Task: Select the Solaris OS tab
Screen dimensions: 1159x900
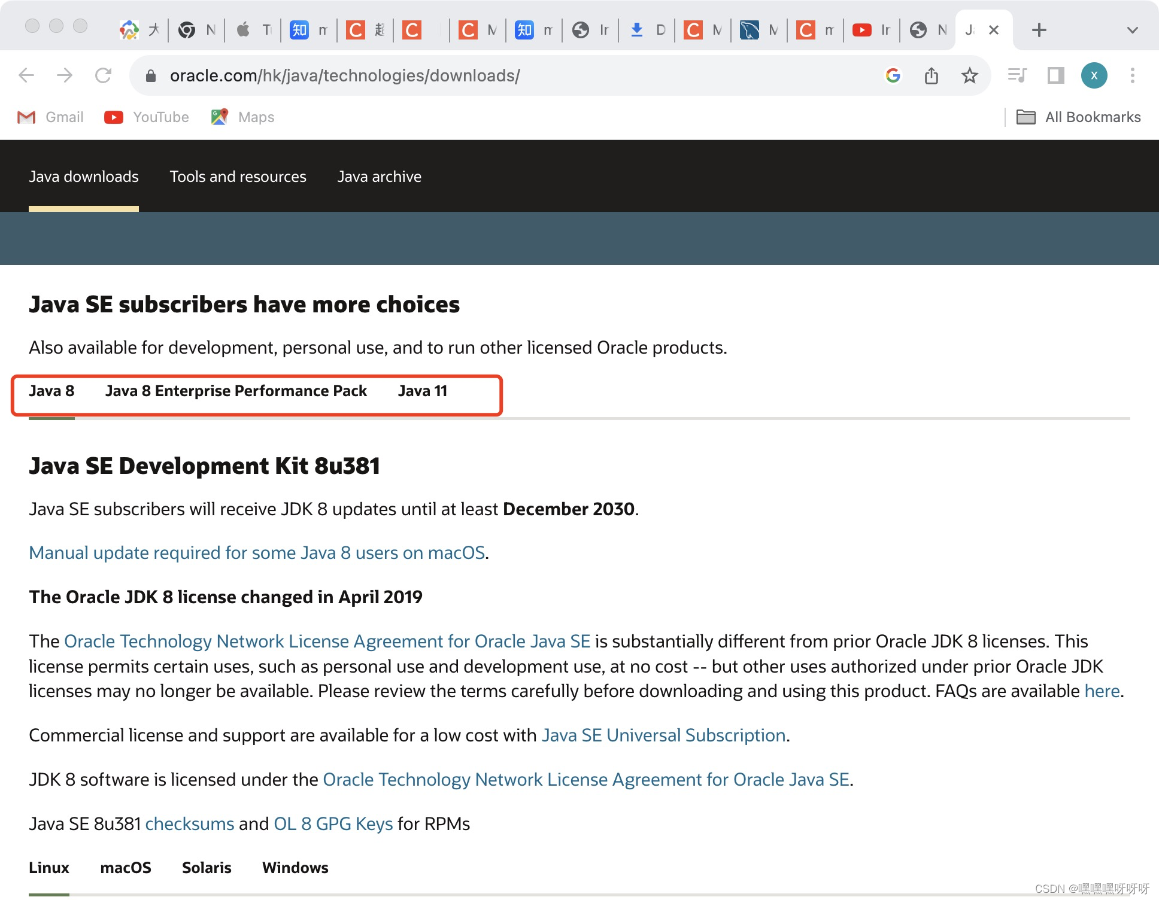Action: pyautogui.click(x=207, y=868)
